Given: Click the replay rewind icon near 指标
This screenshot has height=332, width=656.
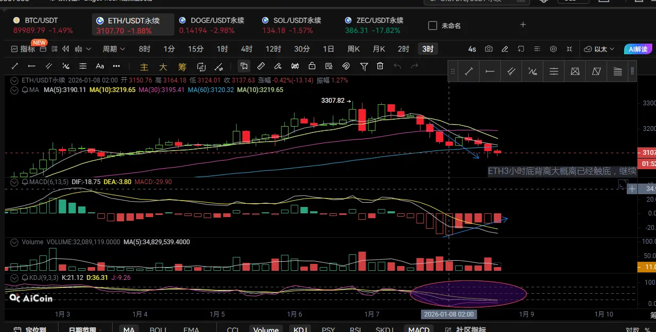Looking at the screenshot, I should click(66, 49).
